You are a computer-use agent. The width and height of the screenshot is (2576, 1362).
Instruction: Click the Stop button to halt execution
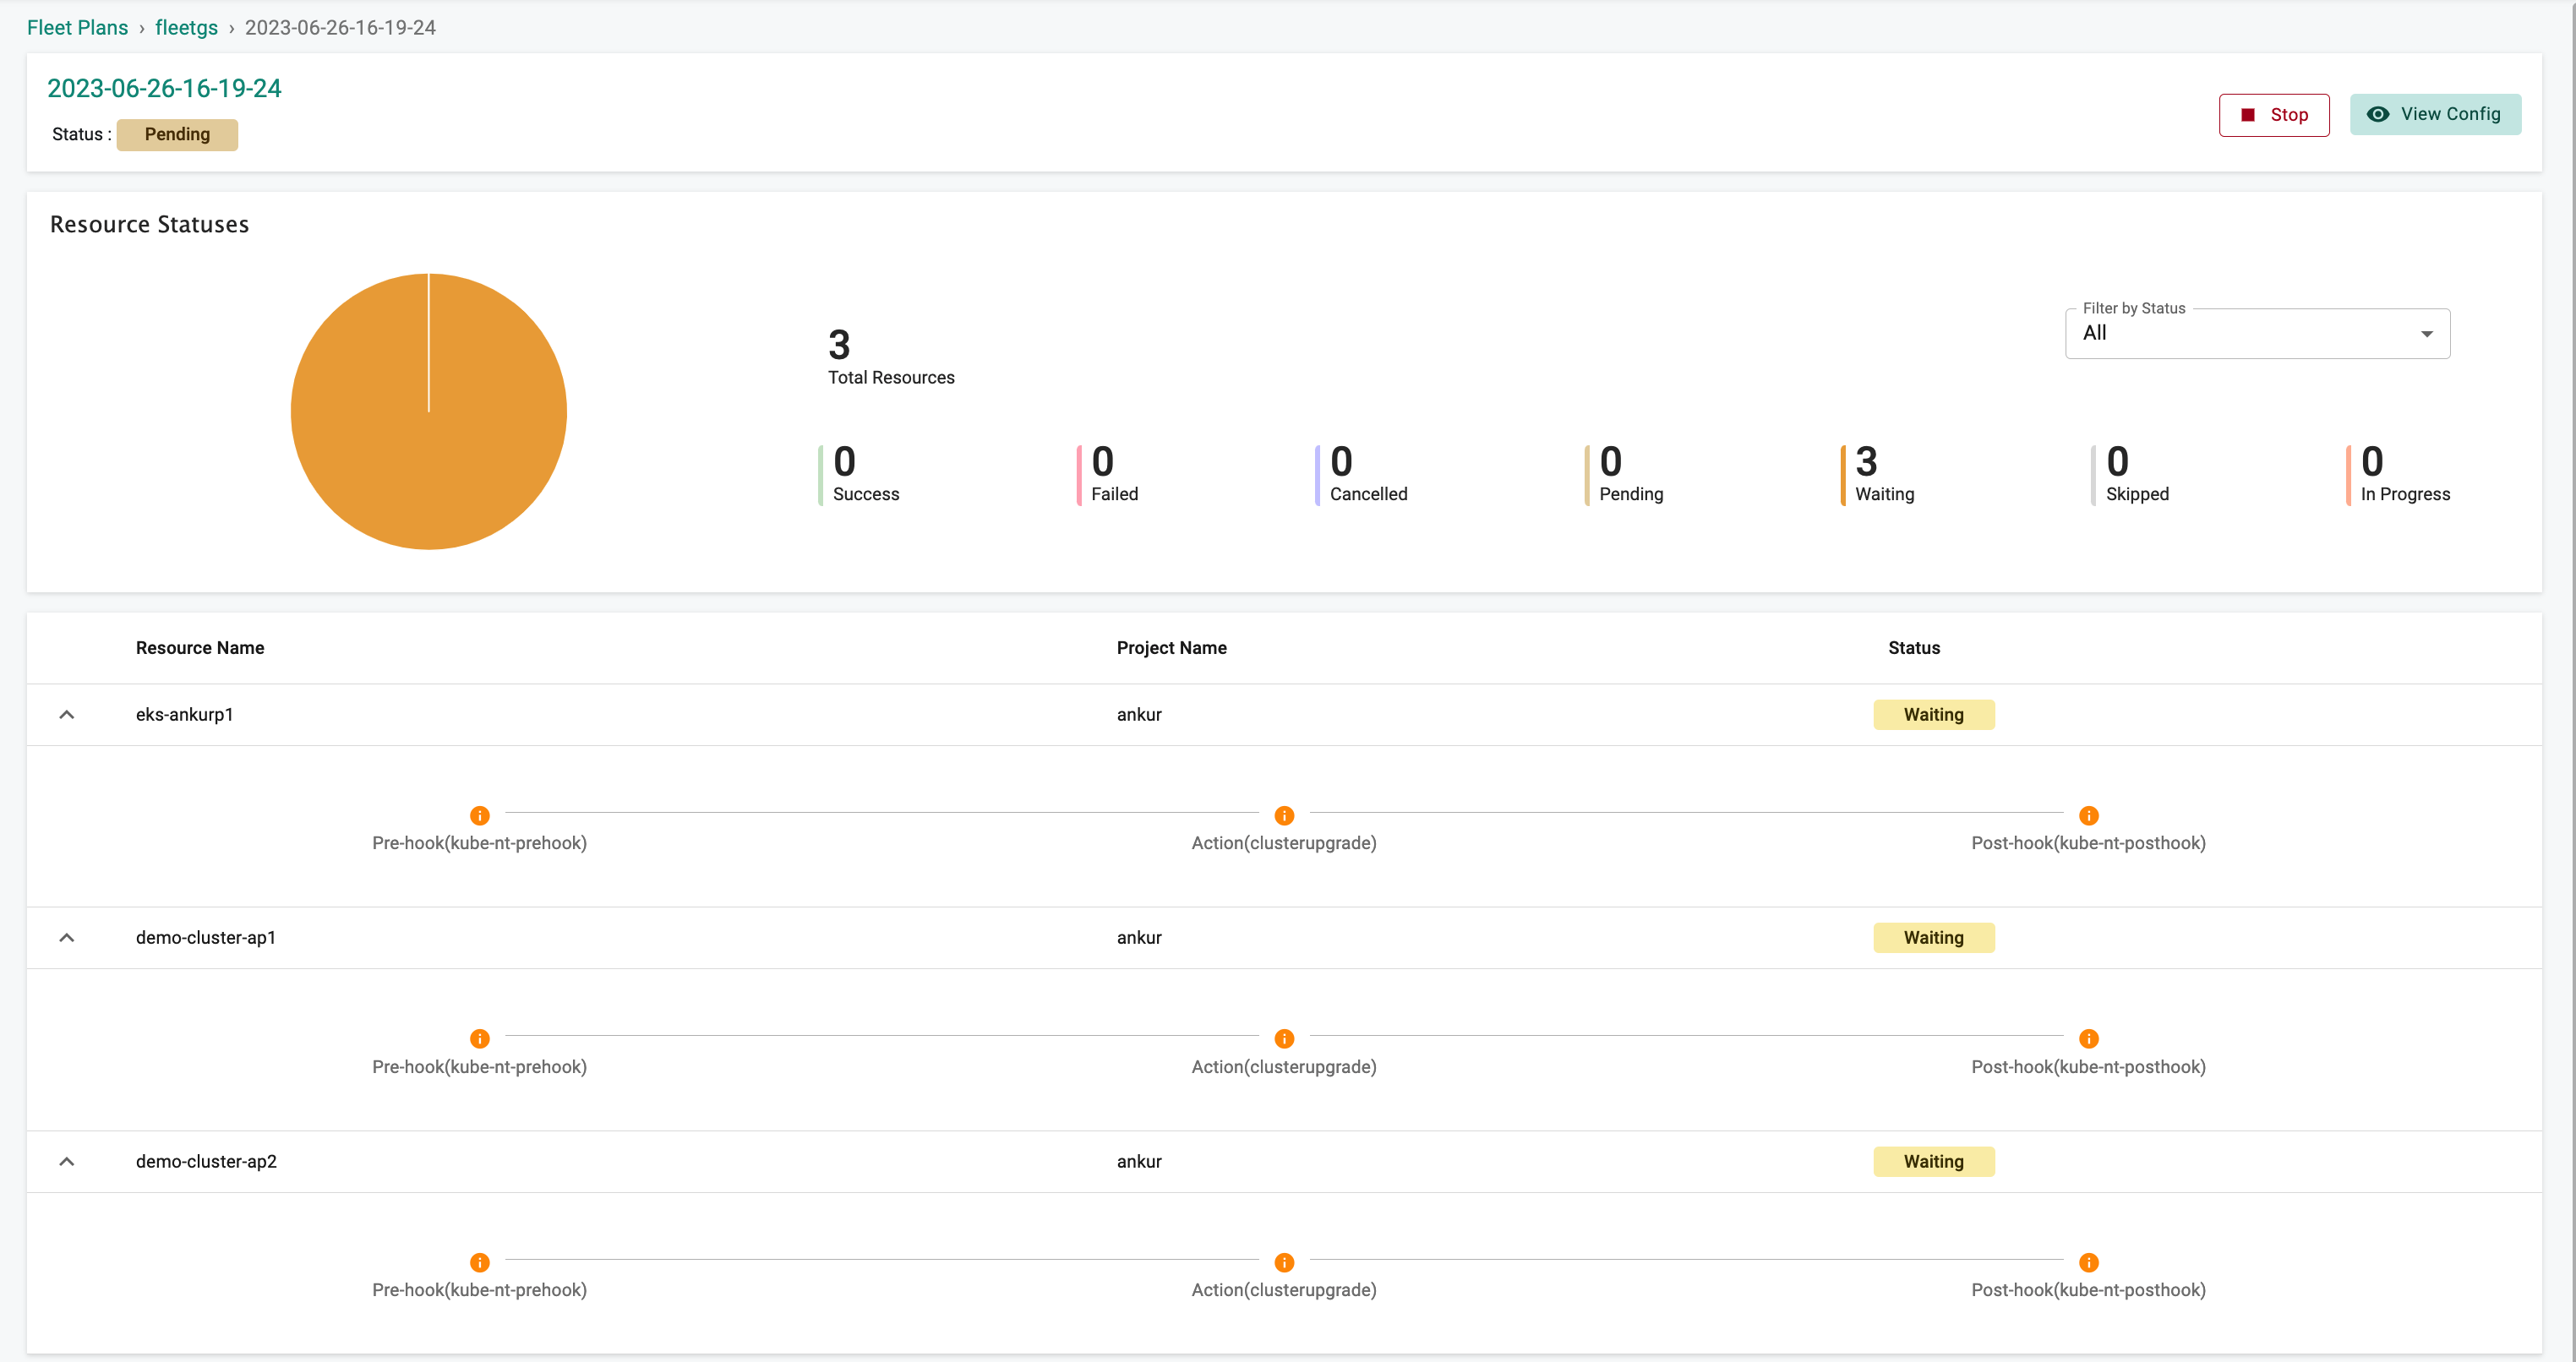click(2274, 114)
